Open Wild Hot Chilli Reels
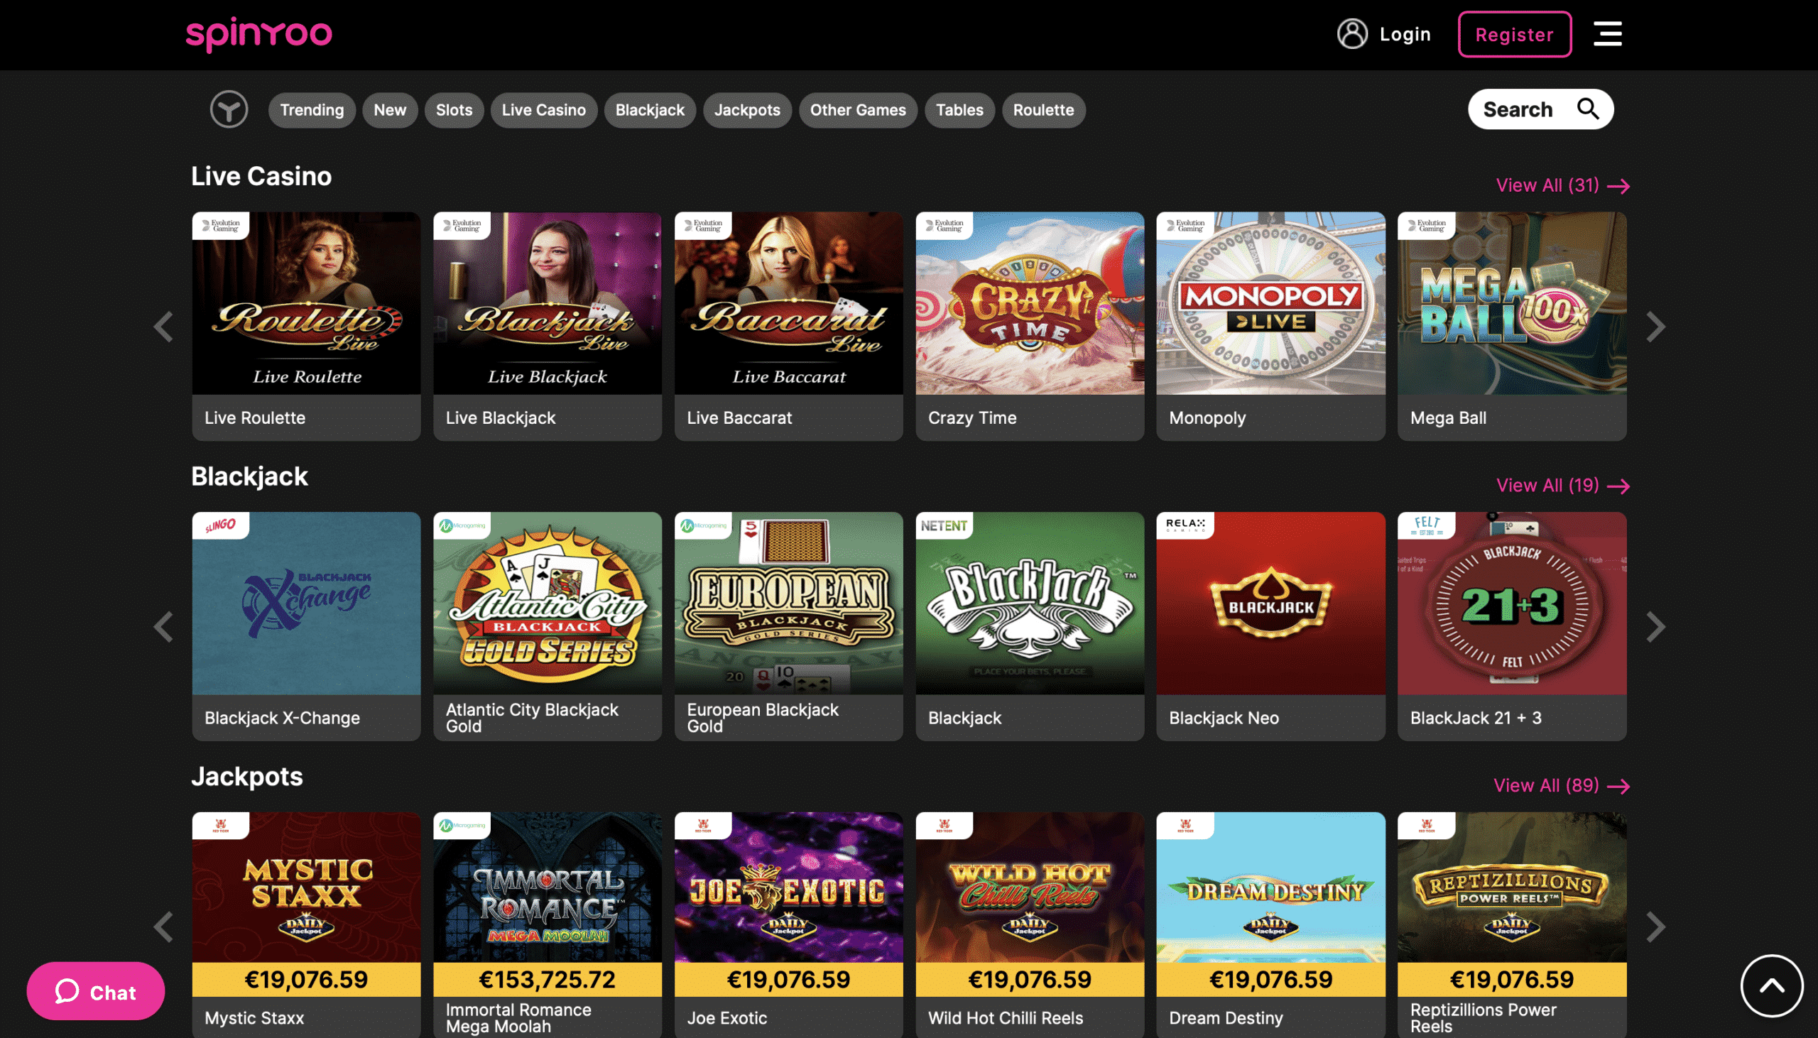Viewport: 1818px width, 1038px height. (x=1030, y=924)
